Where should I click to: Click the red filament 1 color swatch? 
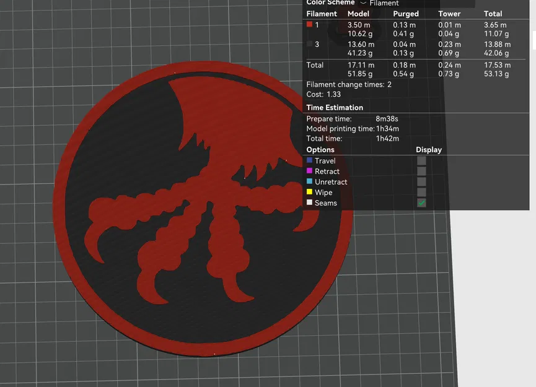pyautogui.click(x=309, y=24)
